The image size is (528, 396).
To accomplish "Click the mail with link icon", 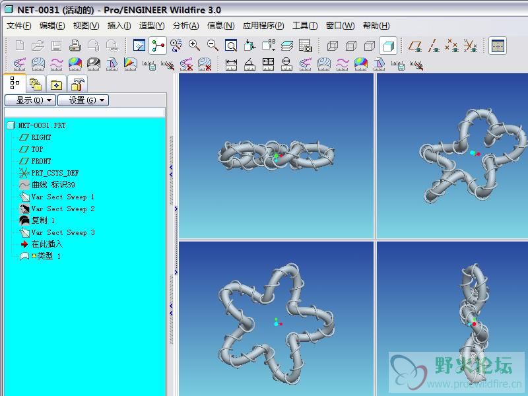I will (x=112, y=45).
